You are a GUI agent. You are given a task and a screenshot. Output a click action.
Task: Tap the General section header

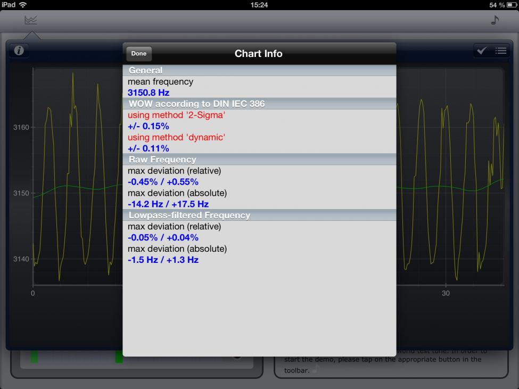coord(259,70)
